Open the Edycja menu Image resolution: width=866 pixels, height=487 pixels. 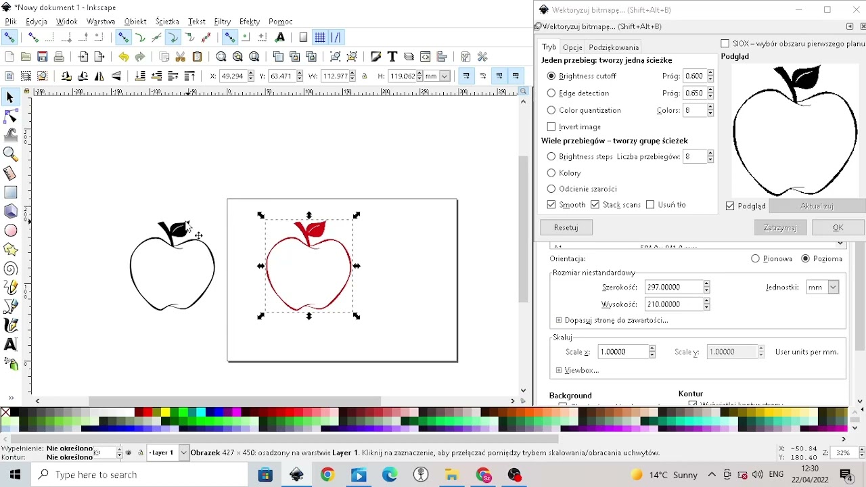(37, 22)
